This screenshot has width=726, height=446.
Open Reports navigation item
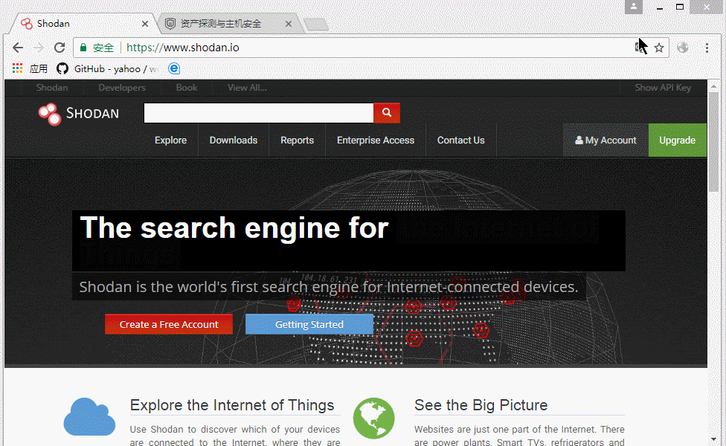pos(297,140)
